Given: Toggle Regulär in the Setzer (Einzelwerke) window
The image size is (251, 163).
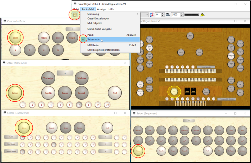Looking at the screenshot, I should pyautogui.click(x=52, y=128).
